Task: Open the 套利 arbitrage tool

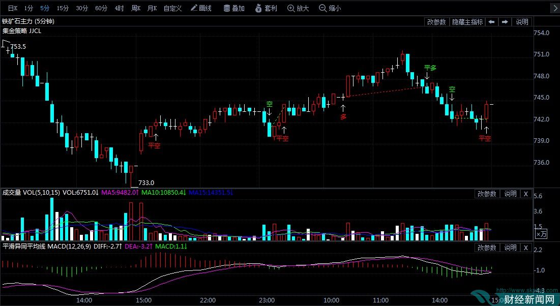Action: 267,8
